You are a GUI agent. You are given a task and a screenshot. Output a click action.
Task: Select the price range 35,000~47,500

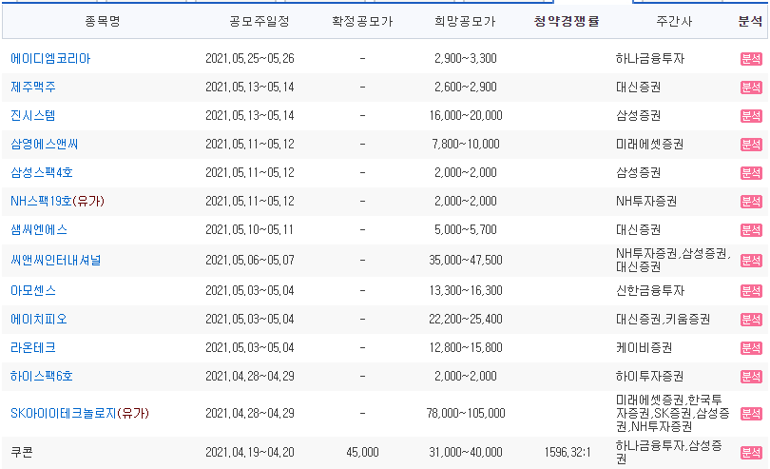466,260
